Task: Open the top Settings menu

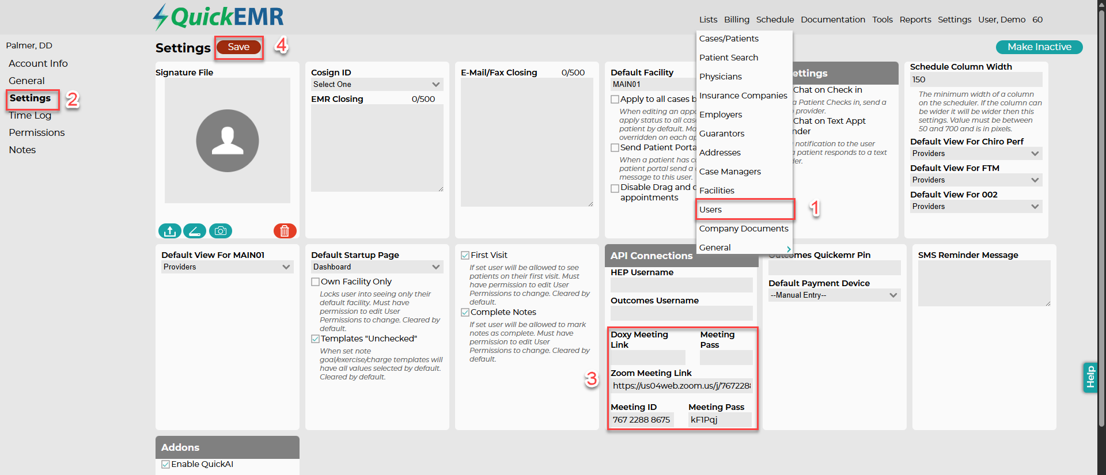Action: 955,20
